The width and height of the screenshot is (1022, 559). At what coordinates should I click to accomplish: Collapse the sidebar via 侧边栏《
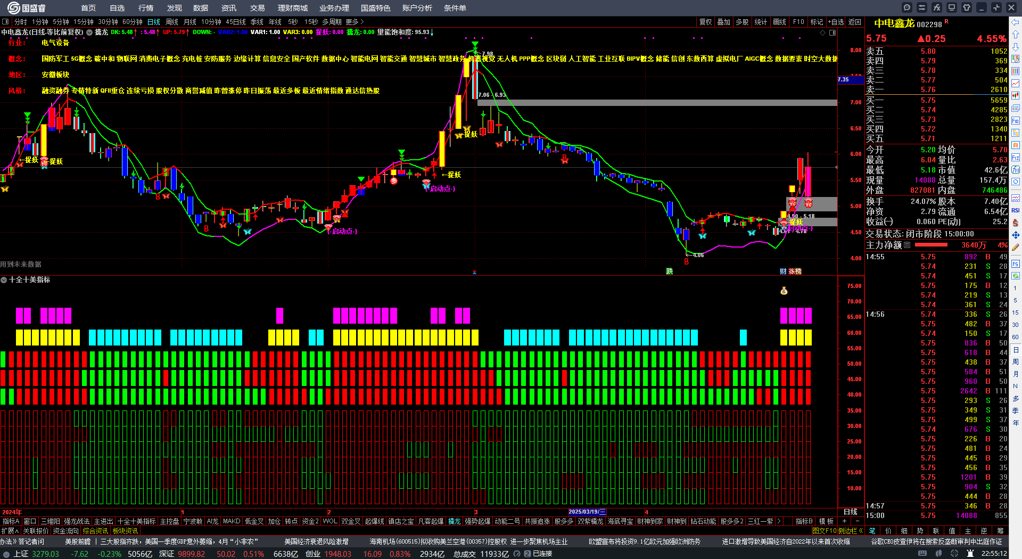851,531
